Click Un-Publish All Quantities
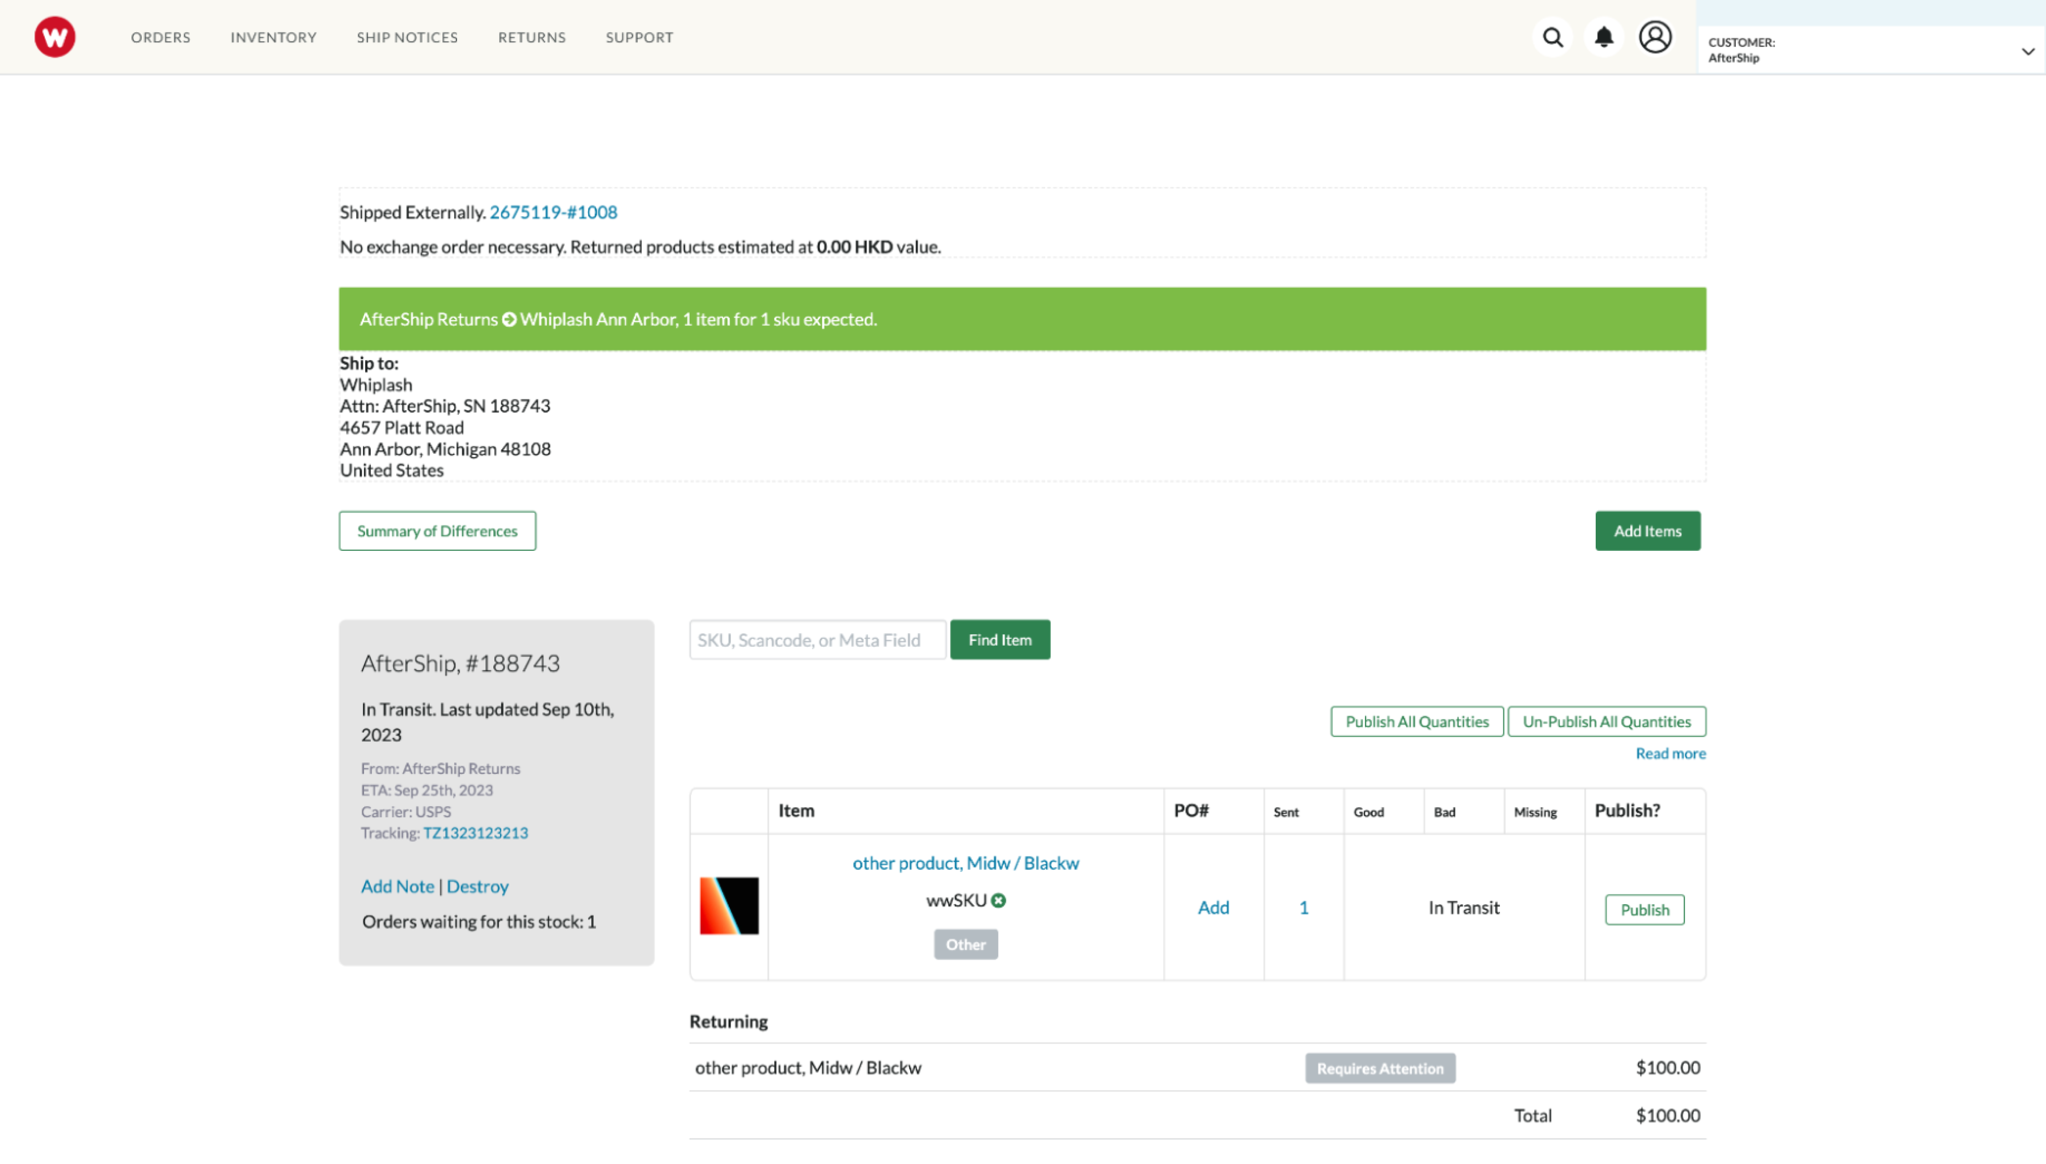The height and width of the screenshot is (1164, 2046). [x=1607, y=721]
